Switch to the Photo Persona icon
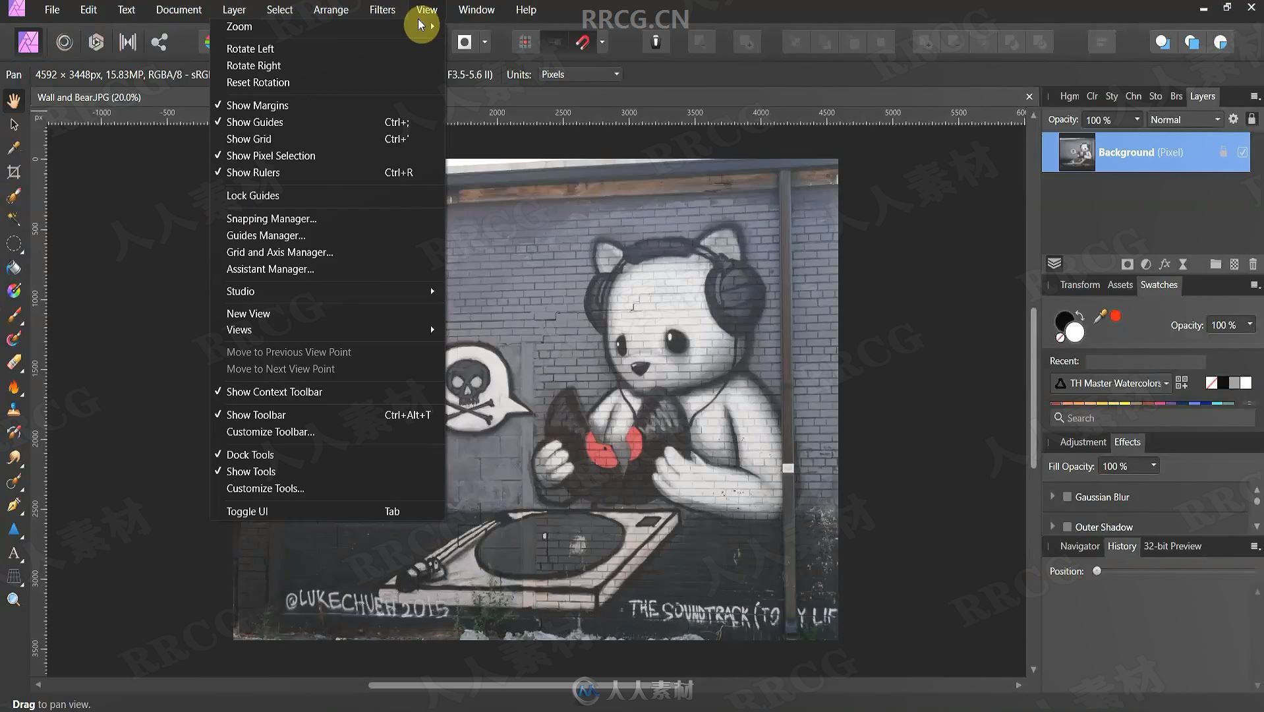Screen dimensions: 1264x712 [28, 42]
